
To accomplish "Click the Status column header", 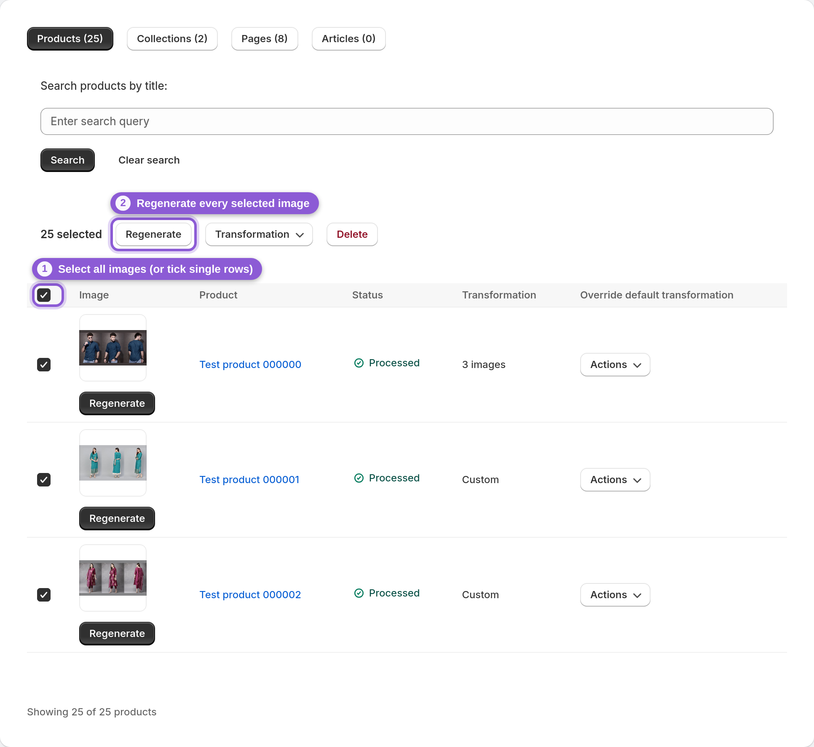I will tap(367, 295).
